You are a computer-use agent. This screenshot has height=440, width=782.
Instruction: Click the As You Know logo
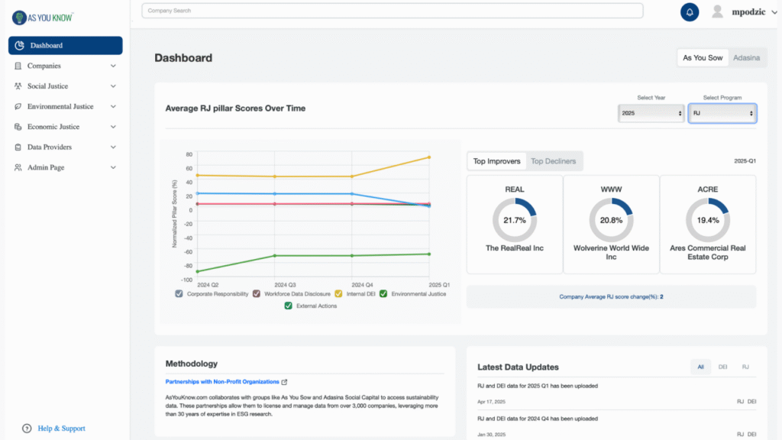point(43,18)
